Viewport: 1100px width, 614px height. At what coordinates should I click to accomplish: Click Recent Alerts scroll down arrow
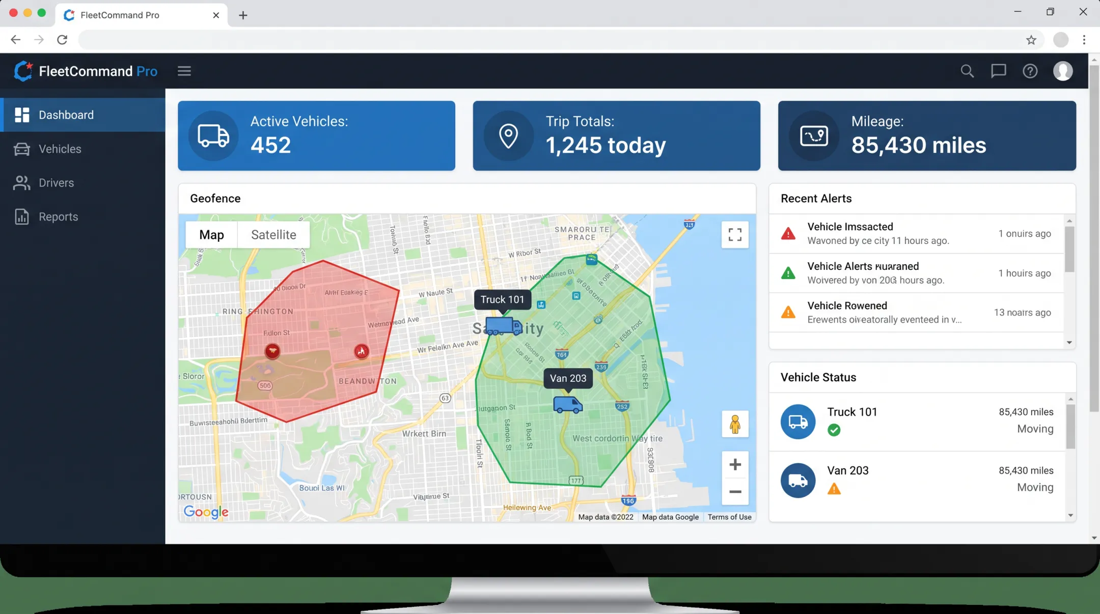1069,343
